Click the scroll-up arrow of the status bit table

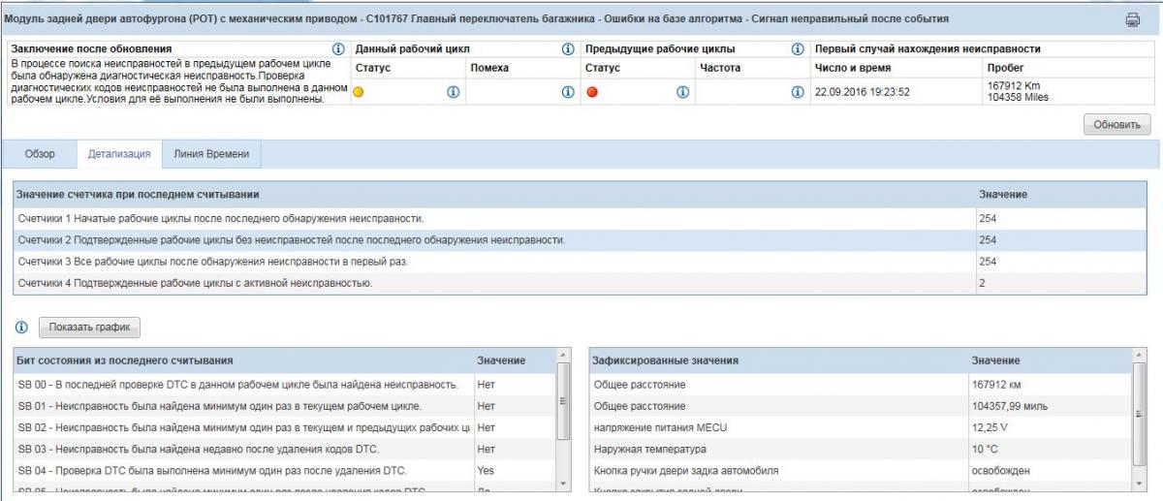[564, 357]
